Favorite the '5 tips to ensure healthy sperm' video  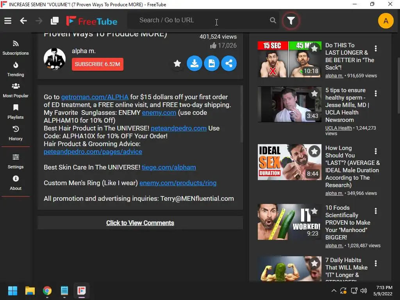[314, 93]
